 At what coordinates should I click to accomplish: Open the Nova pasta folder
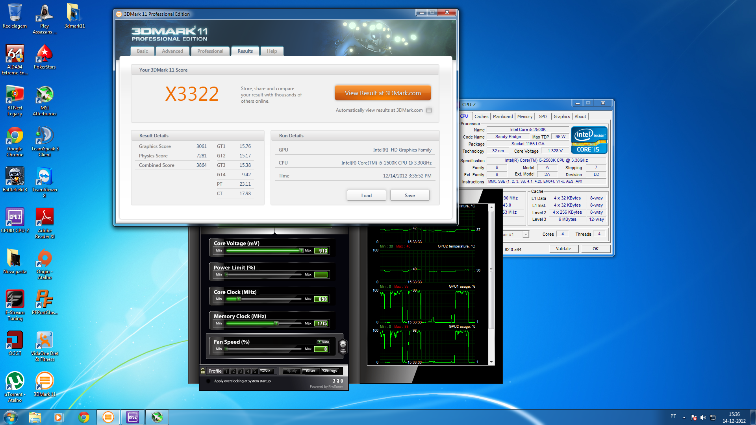coord(15,261)
